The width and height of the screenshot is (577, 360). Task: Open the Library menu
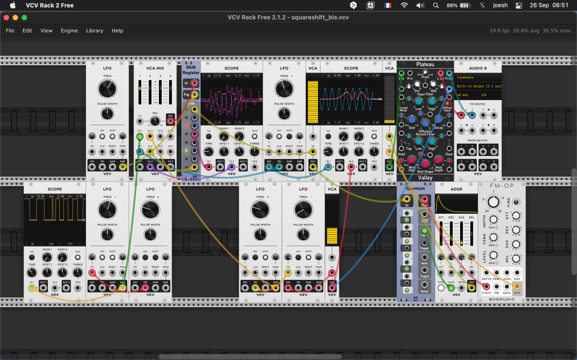[x=95, y=31]
